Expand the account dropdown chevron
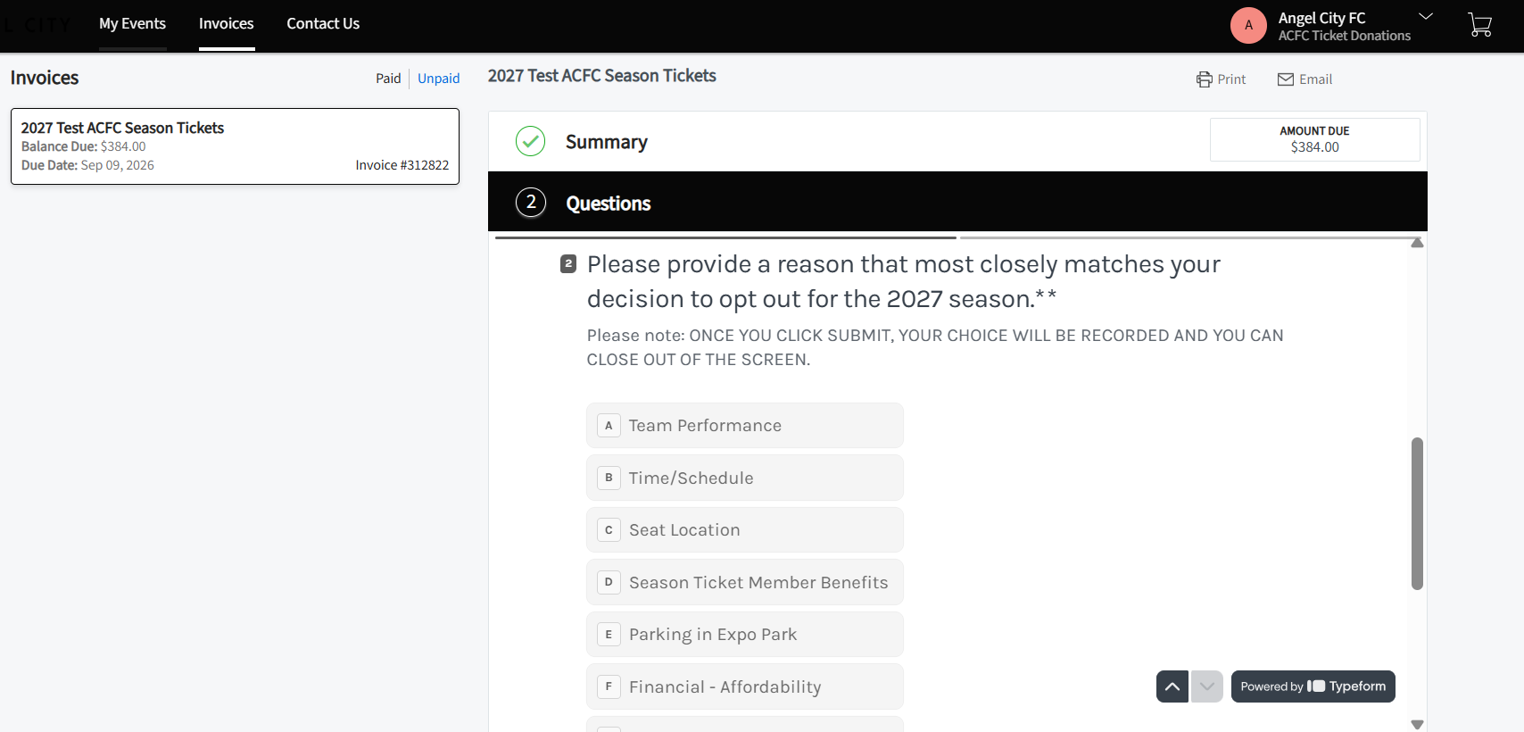This screenshot has height=732, width=1524. (1426, 16)
